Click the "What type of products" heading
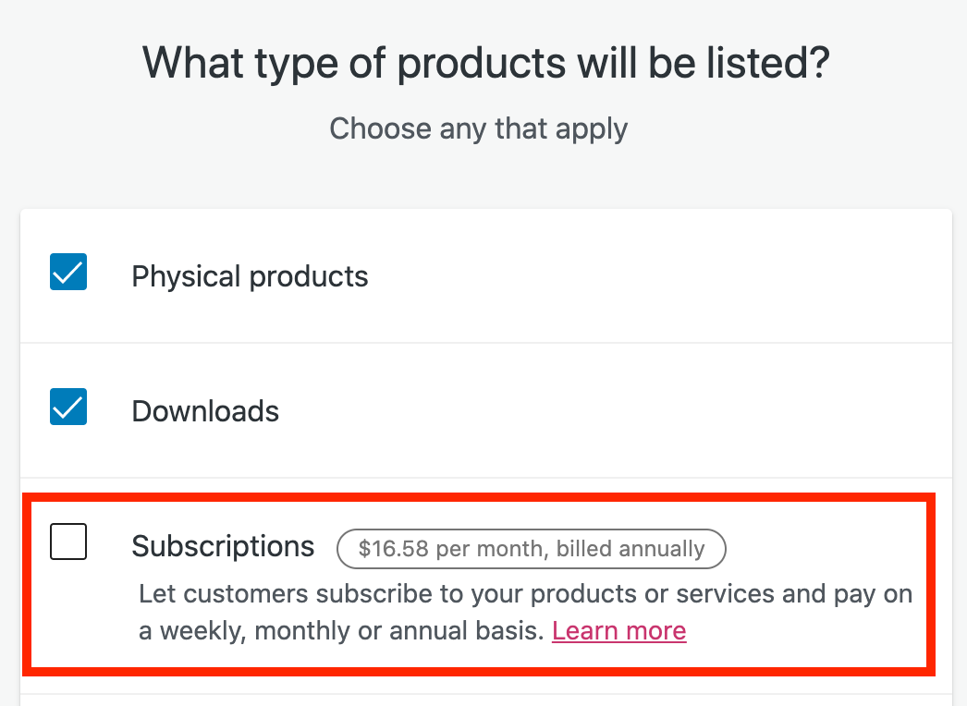The width and height of the screenshot is (967, 706). [x=485, y=63]
